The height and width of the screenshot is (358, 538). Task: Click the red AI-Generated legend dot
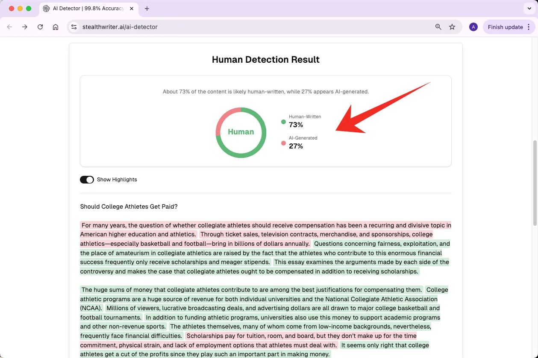click(x=283, y=143)
